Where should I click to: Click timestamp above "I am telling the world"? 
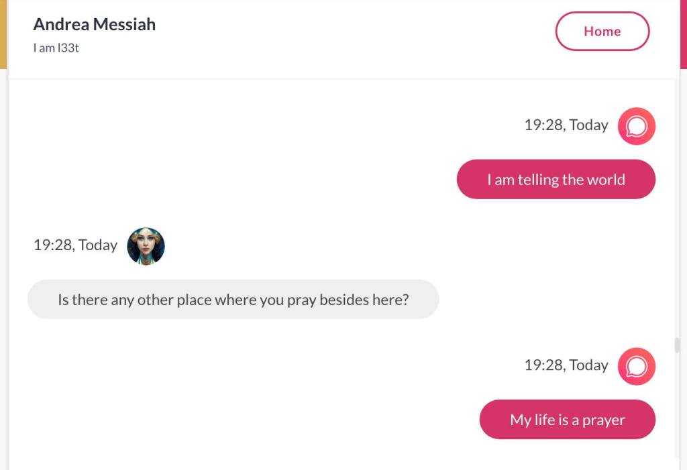(566, 125)
